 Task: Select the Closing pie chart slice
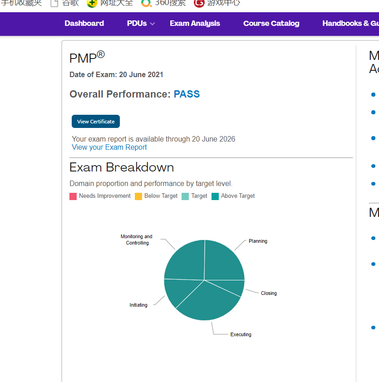tap(236, 287)
